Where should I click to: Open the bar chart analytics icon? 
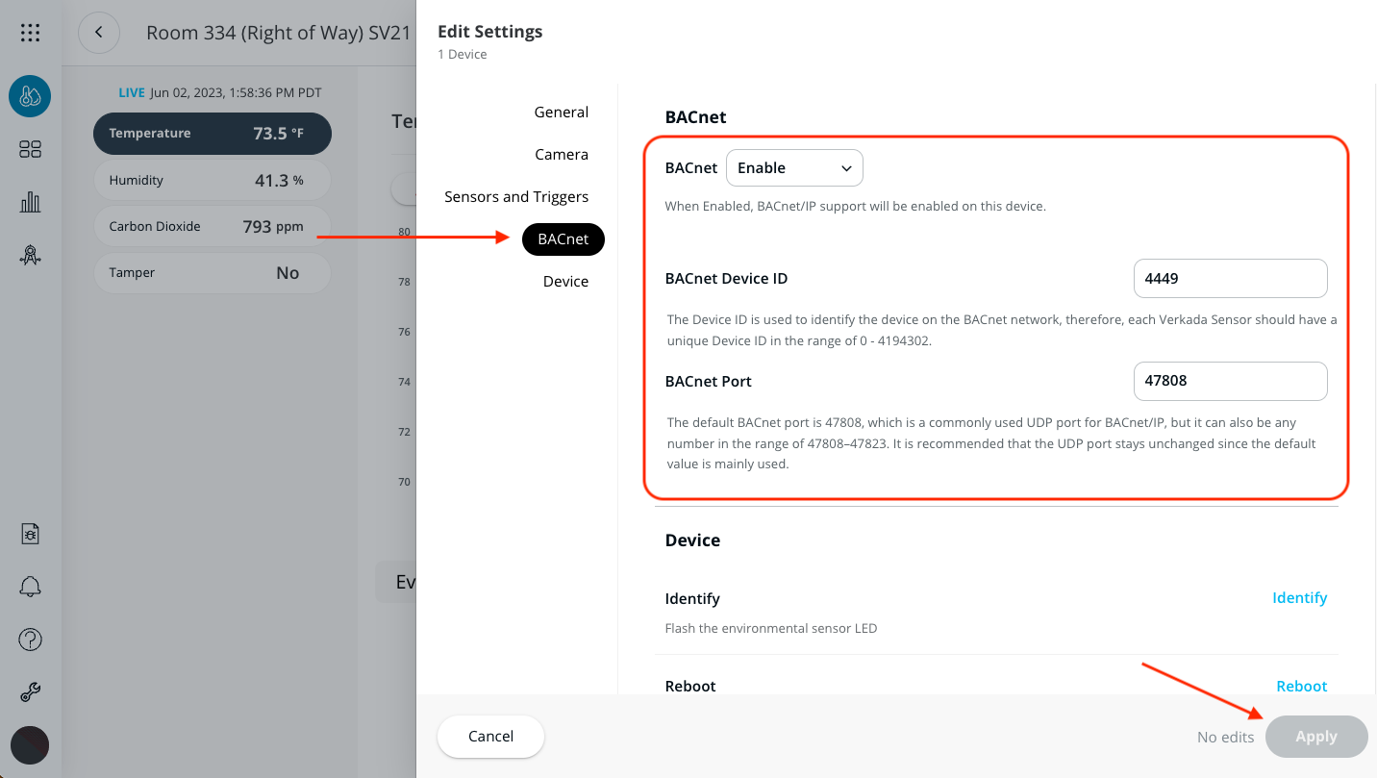tap(30, 202)
